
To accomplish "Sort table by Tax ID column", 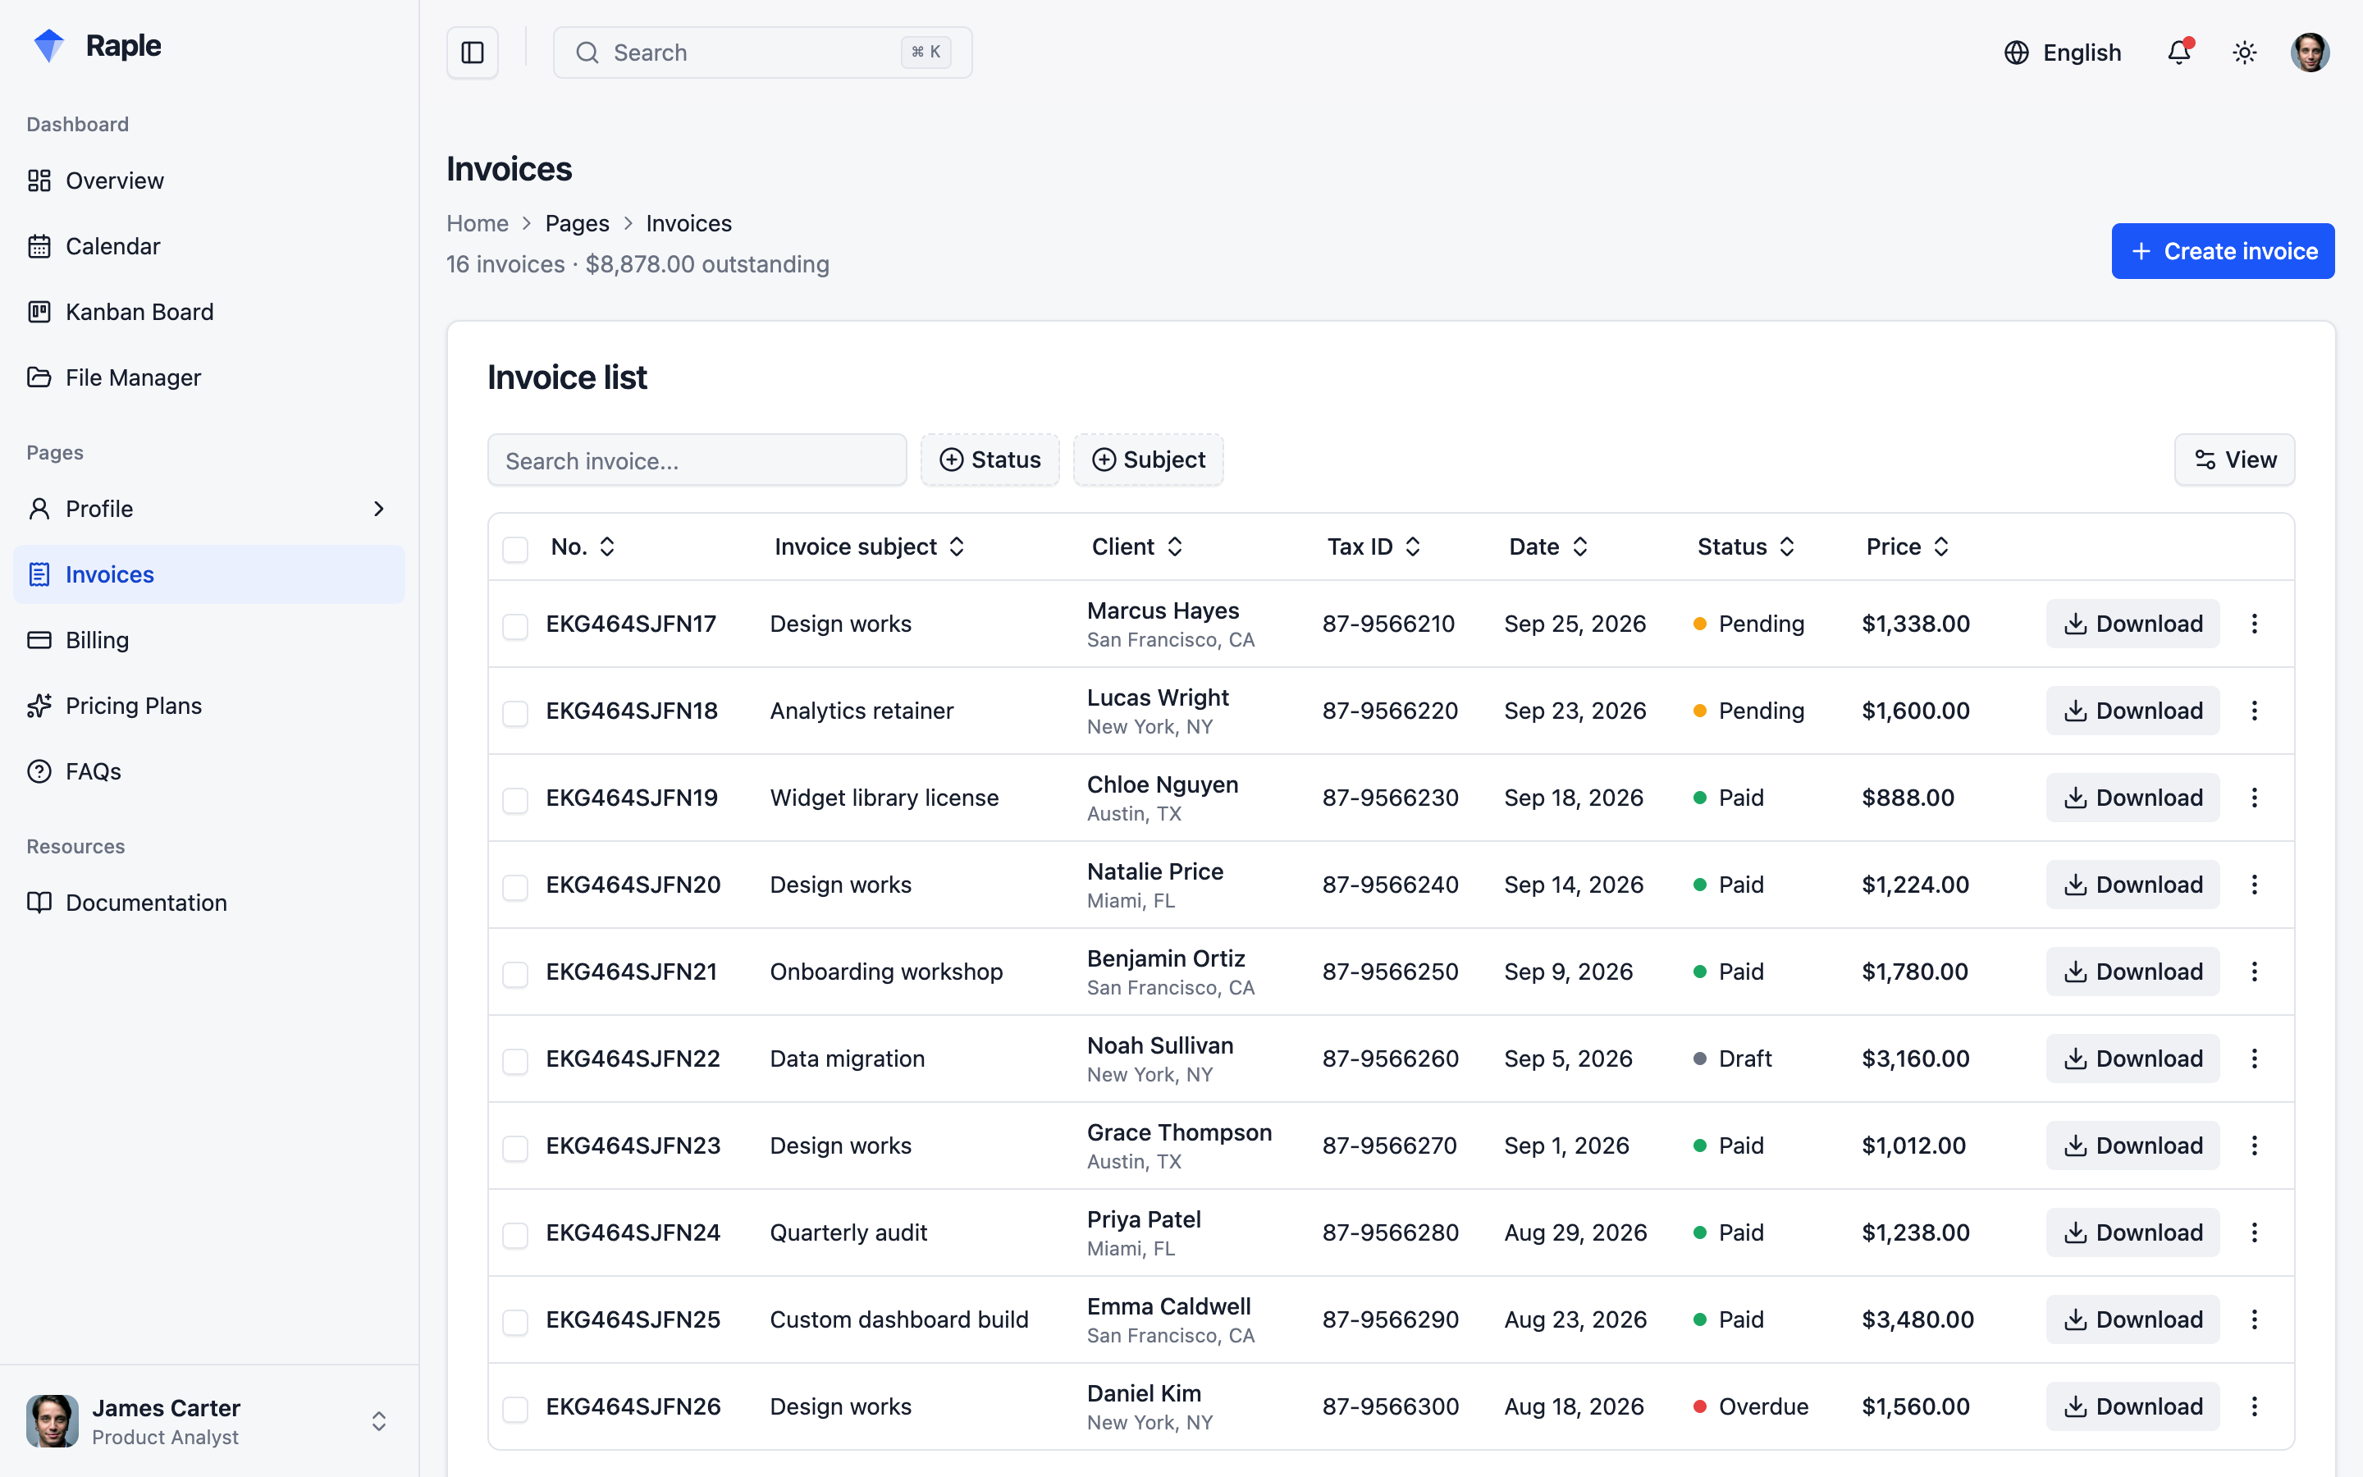I will pos(1413,547).
